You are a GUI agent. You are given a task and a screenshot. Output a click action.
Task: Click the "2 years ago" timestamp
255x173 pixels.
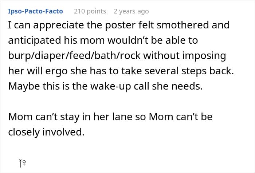click(131, 11)
